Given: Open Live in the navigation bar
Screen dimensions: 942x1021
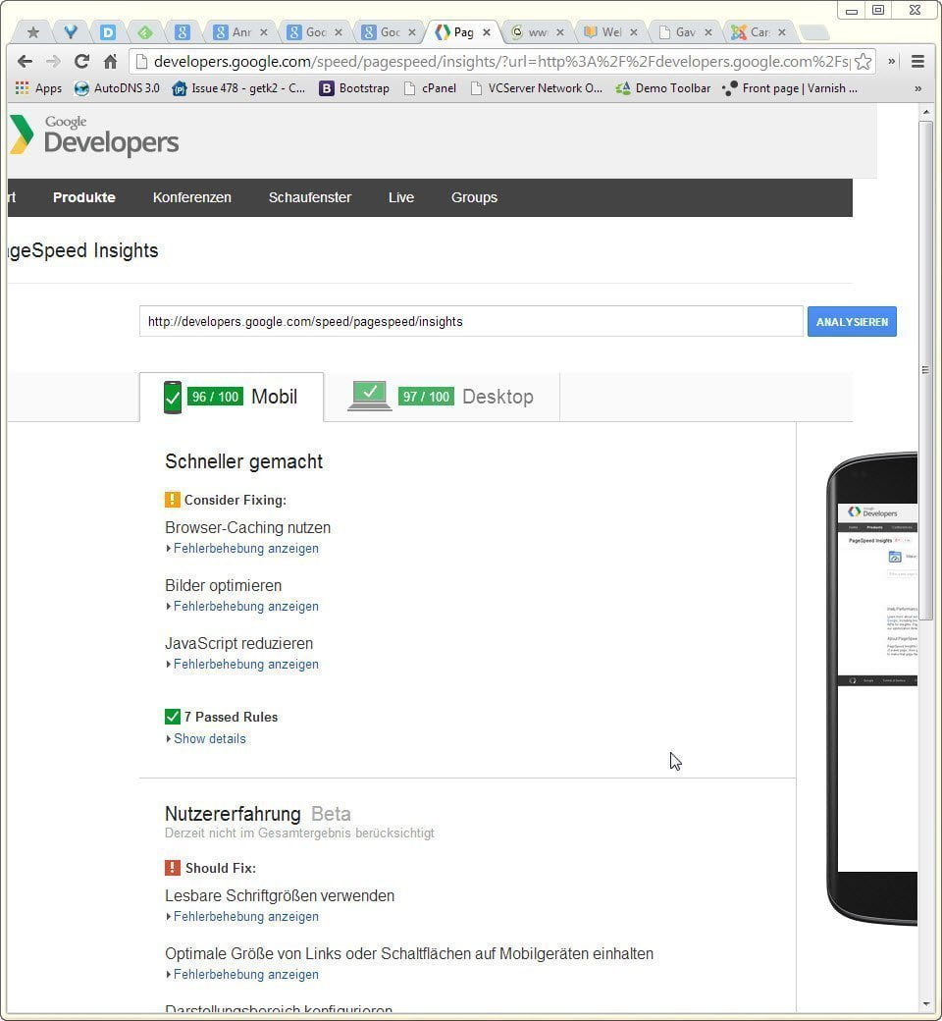Looking at the screenshot, I should (x=401, y=197).
